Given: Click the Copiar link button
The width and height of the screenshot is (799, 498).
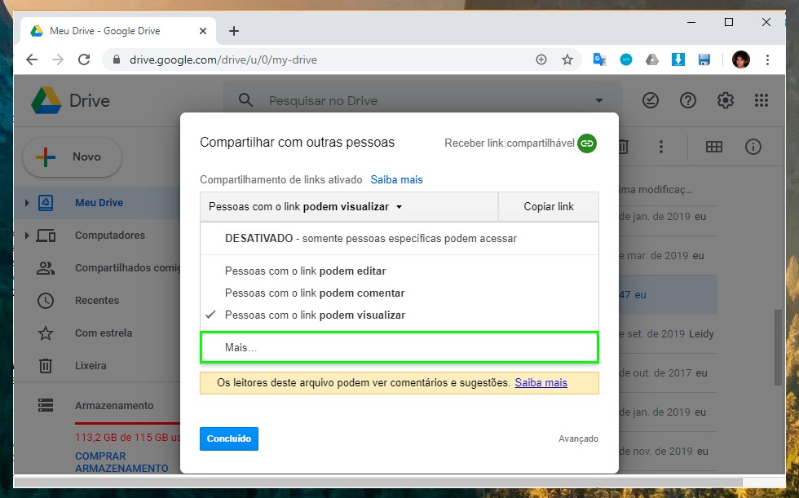Looking at the screenshot, I should 548,207.
